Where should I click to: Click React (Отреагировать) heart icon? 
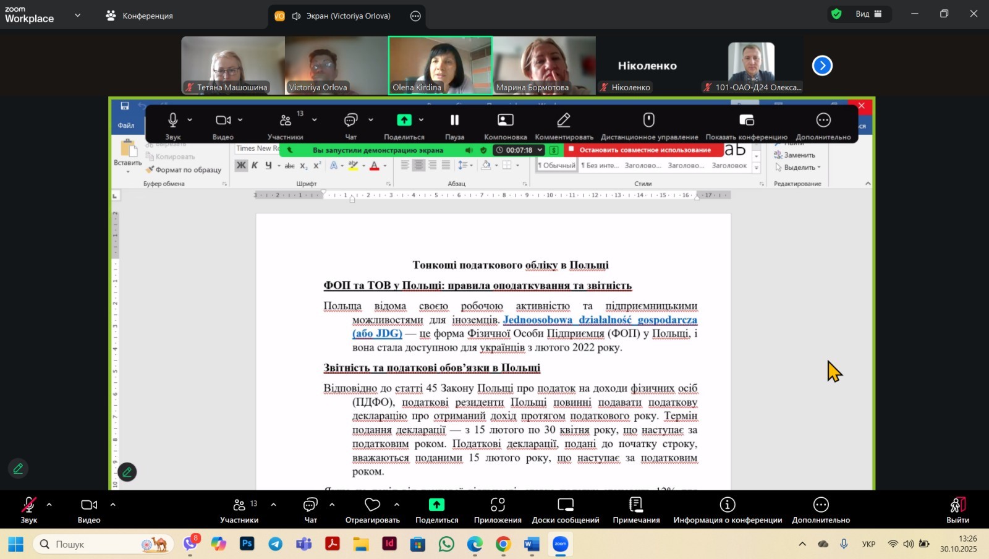[372, 505]
